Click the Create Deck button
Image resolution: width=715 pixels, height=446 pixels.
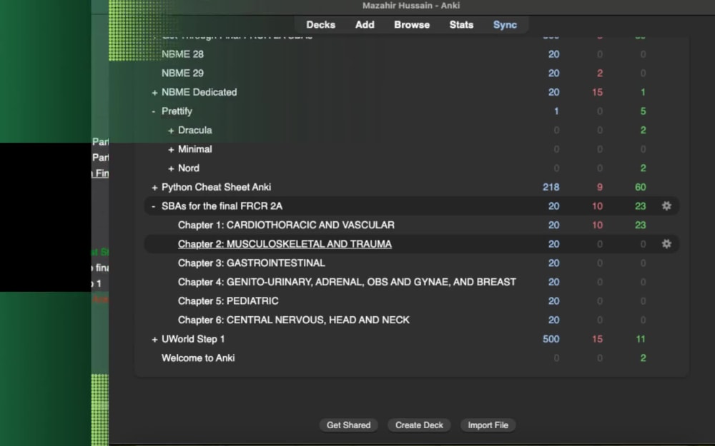pos(419,425)
